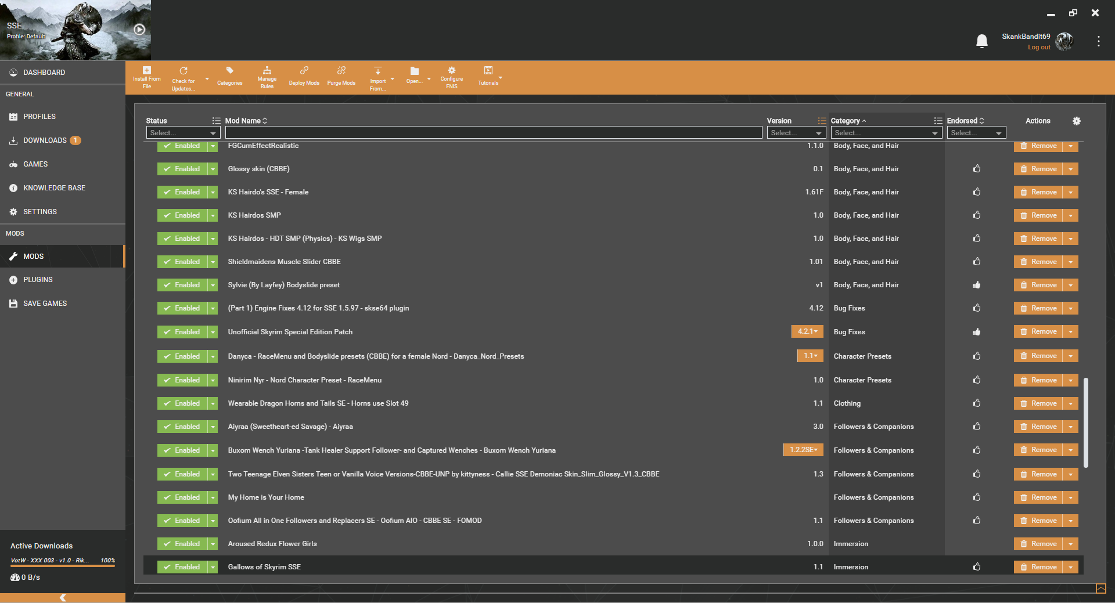1115x603 pixels.
Task: Open notifications bell icon
Action: (982, 41)
